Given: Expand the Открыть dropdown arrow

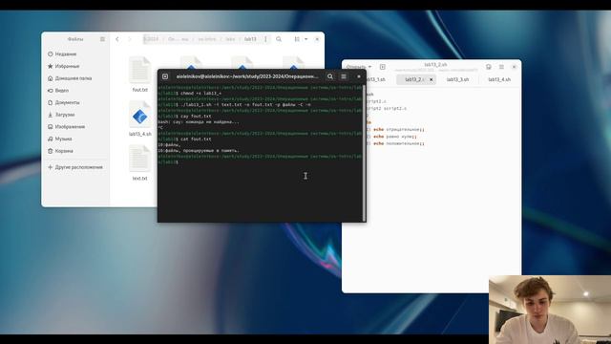Looking at the screenshot, I should pyautogui.click(x=369, y=67).
